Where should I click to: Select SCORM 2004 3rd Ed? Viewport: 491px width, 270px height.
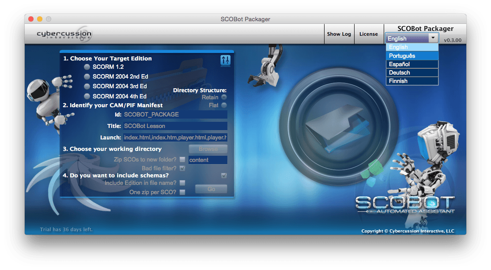pyautogui.click(x=87, y=86)
